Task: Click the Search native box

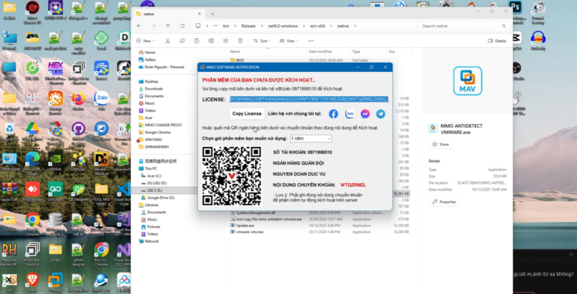Action: [x=463, y=26]
